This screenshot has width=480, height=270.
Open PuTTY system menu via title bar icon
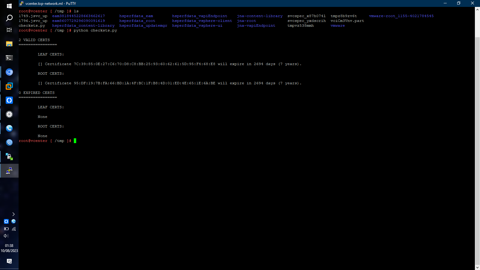(21, 3)
